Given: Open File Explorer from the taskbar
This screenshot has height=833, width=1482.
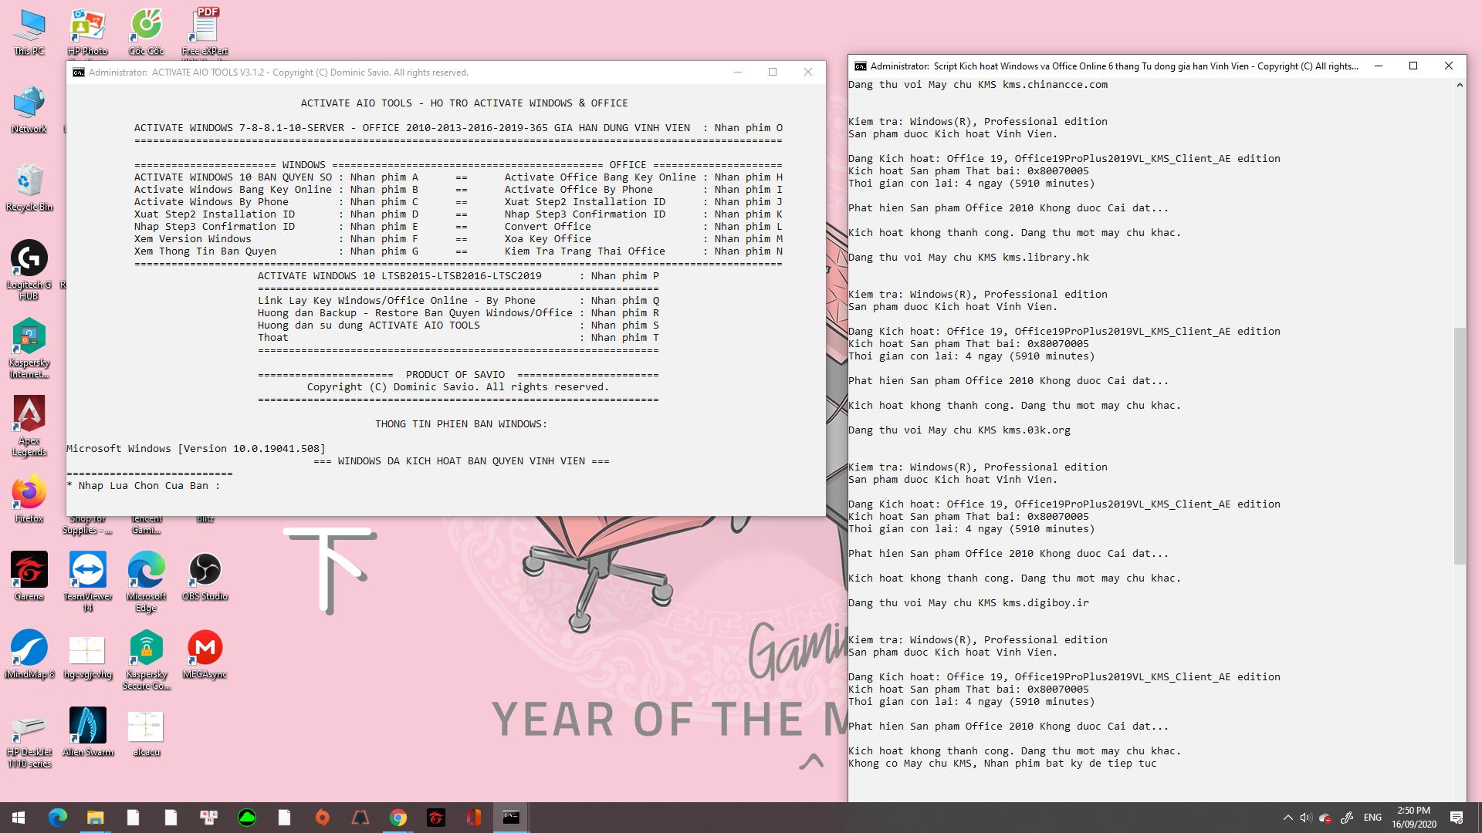Looking at the screenshot, I should coord(95,818).
